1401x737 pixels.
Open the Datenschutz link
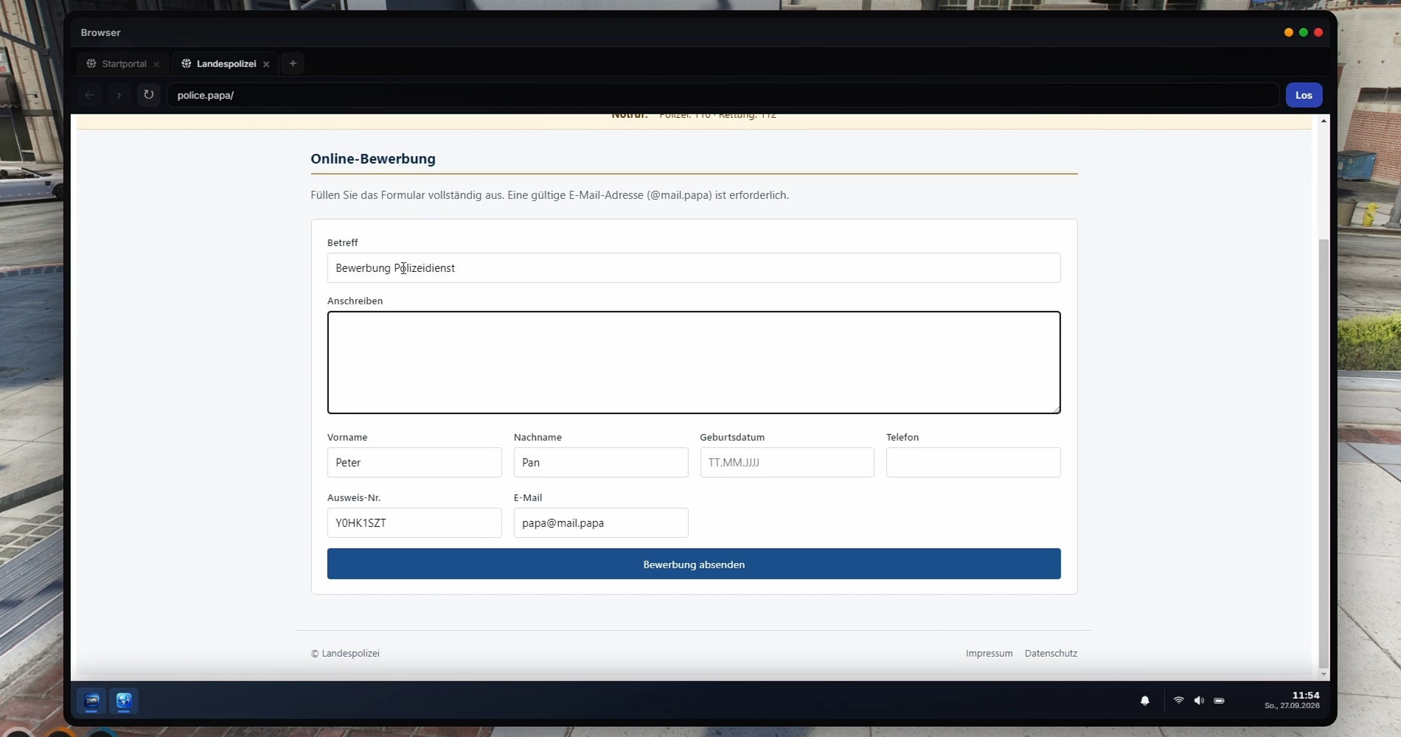point(1051,654)
